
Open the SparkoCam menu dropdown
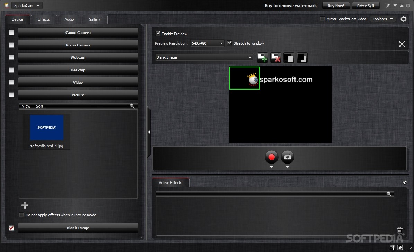(x=27, y=6)
